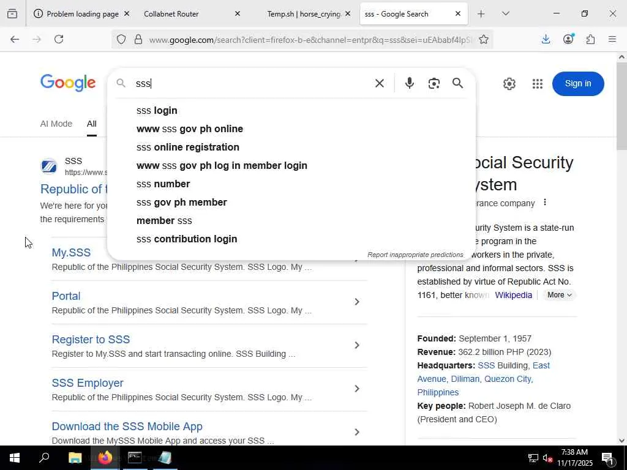Open Google apps grid
The width and height of the screenshot is (627, 470).
point(538,83)
